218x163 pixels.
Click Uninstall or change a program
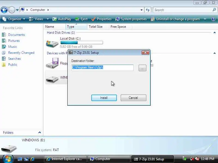[x=175, y=19]
